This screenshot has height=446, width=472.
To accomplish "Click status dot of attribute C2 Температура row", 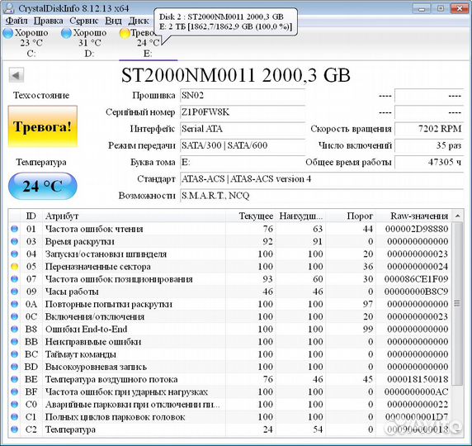I will click(15, 429).
